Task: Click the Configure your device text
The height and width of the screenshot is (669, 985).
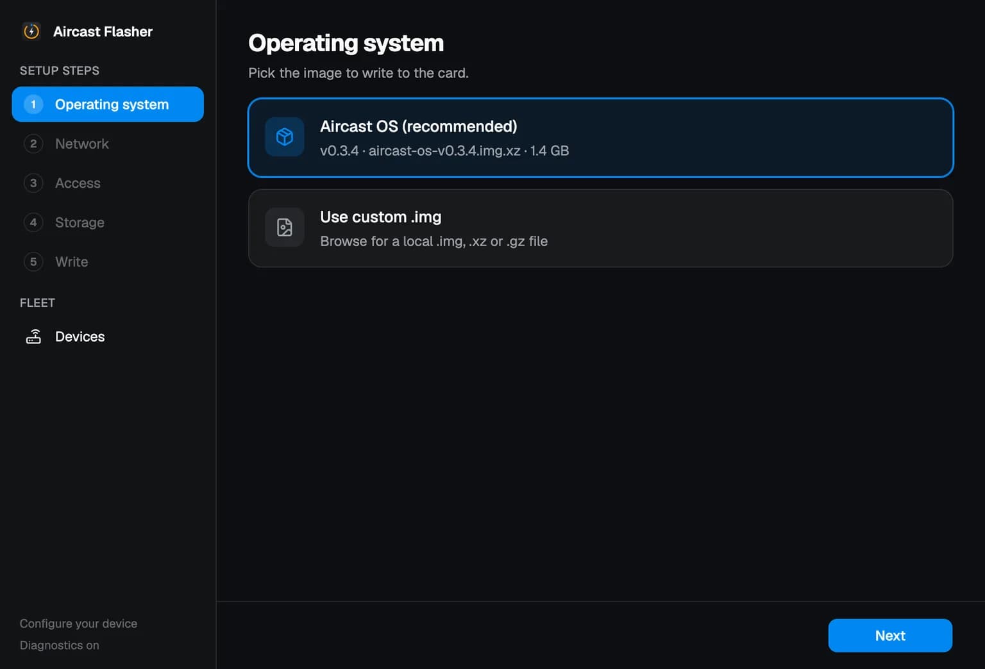Action: (78, 624)
